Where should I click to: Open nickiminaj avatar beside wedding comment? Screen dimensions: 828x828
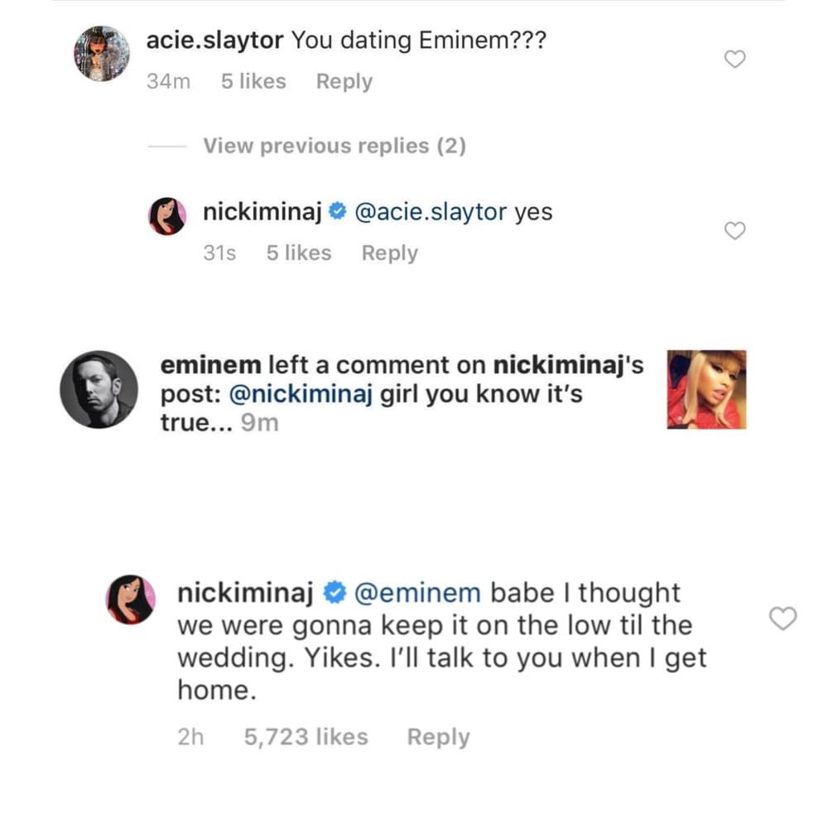point(132,599)
